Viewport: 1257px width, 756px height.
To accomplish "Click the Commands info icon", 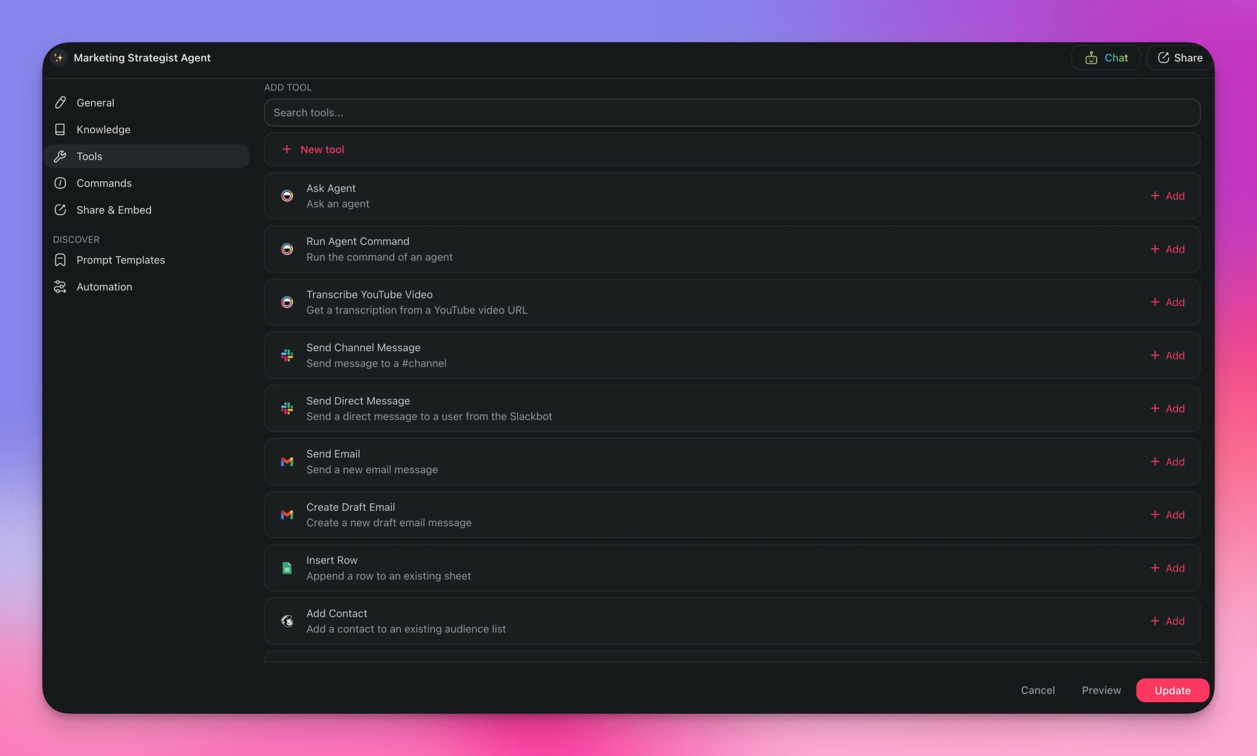I will click(x=60, y=183).
